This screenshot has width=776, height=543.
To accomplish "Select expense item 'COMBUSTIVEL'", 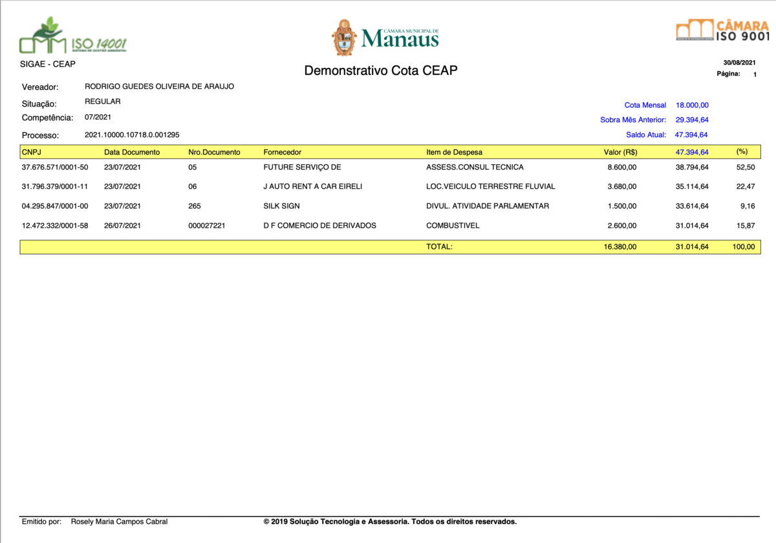I will point(453,226).
